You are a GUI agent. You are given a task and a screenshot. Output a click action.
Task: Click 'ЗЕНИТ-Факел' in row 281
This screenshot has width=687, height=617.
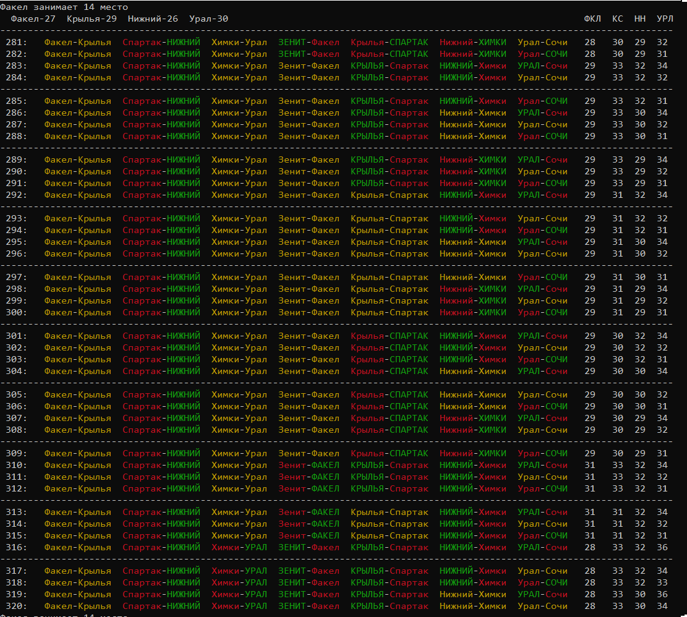[309, 43]
